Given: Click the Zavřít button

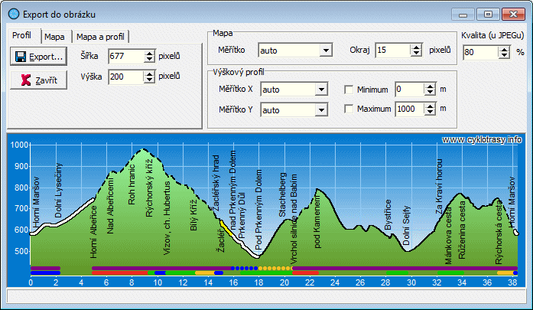Looking at the screenshot, I should click(38, 80).
